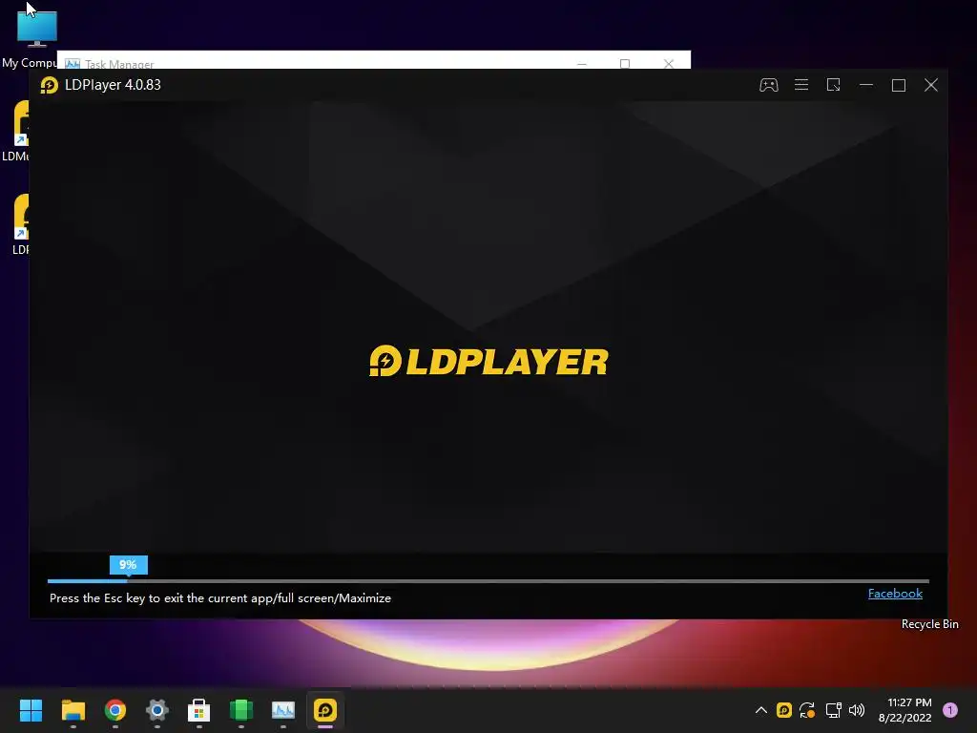
Task: Open the clock showing 11:27 PM
Action: [904, 710]
